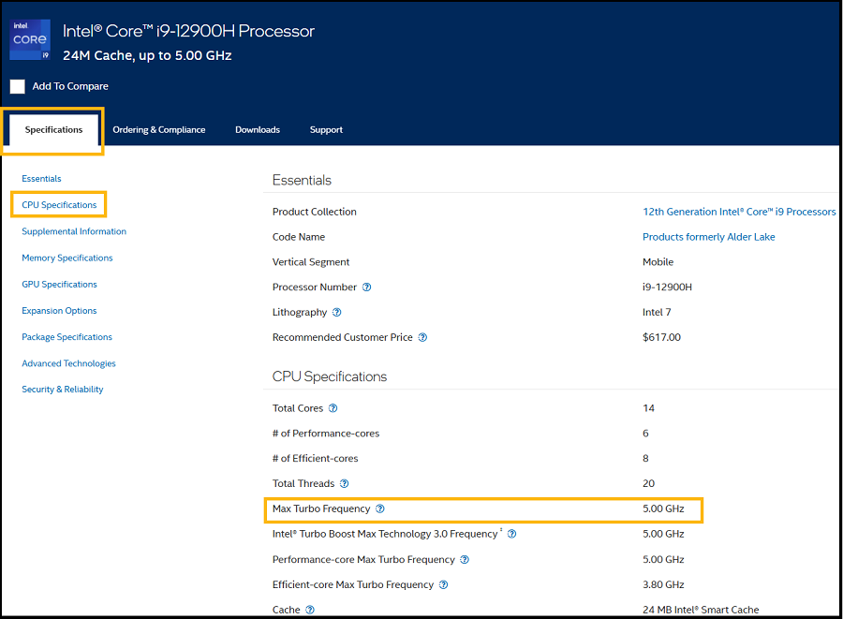Navigate to GPU Specifications sidebar link
Image resolution: width=843 pixels, height=619 pixels.
(59, 285)
